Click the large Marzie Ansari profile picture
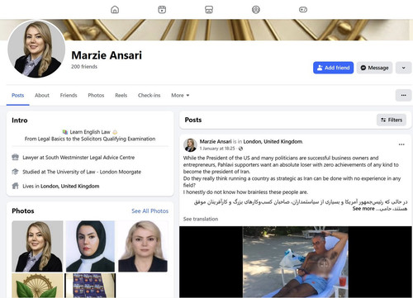413x298 pixels. [x=36, y=49]
